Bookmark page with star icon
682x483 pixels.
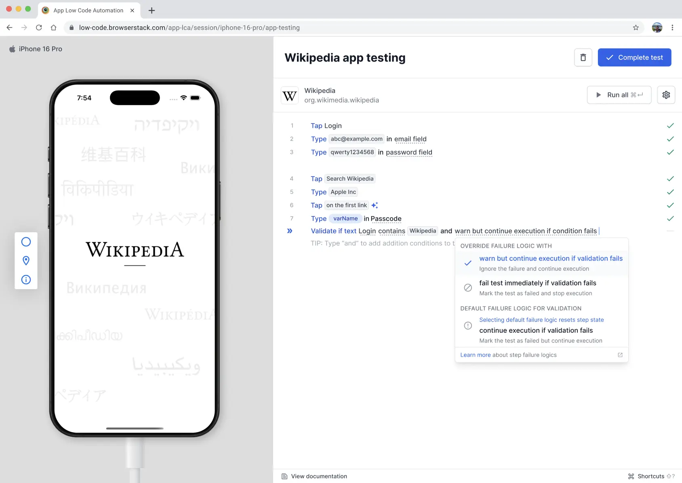point(636,27)
